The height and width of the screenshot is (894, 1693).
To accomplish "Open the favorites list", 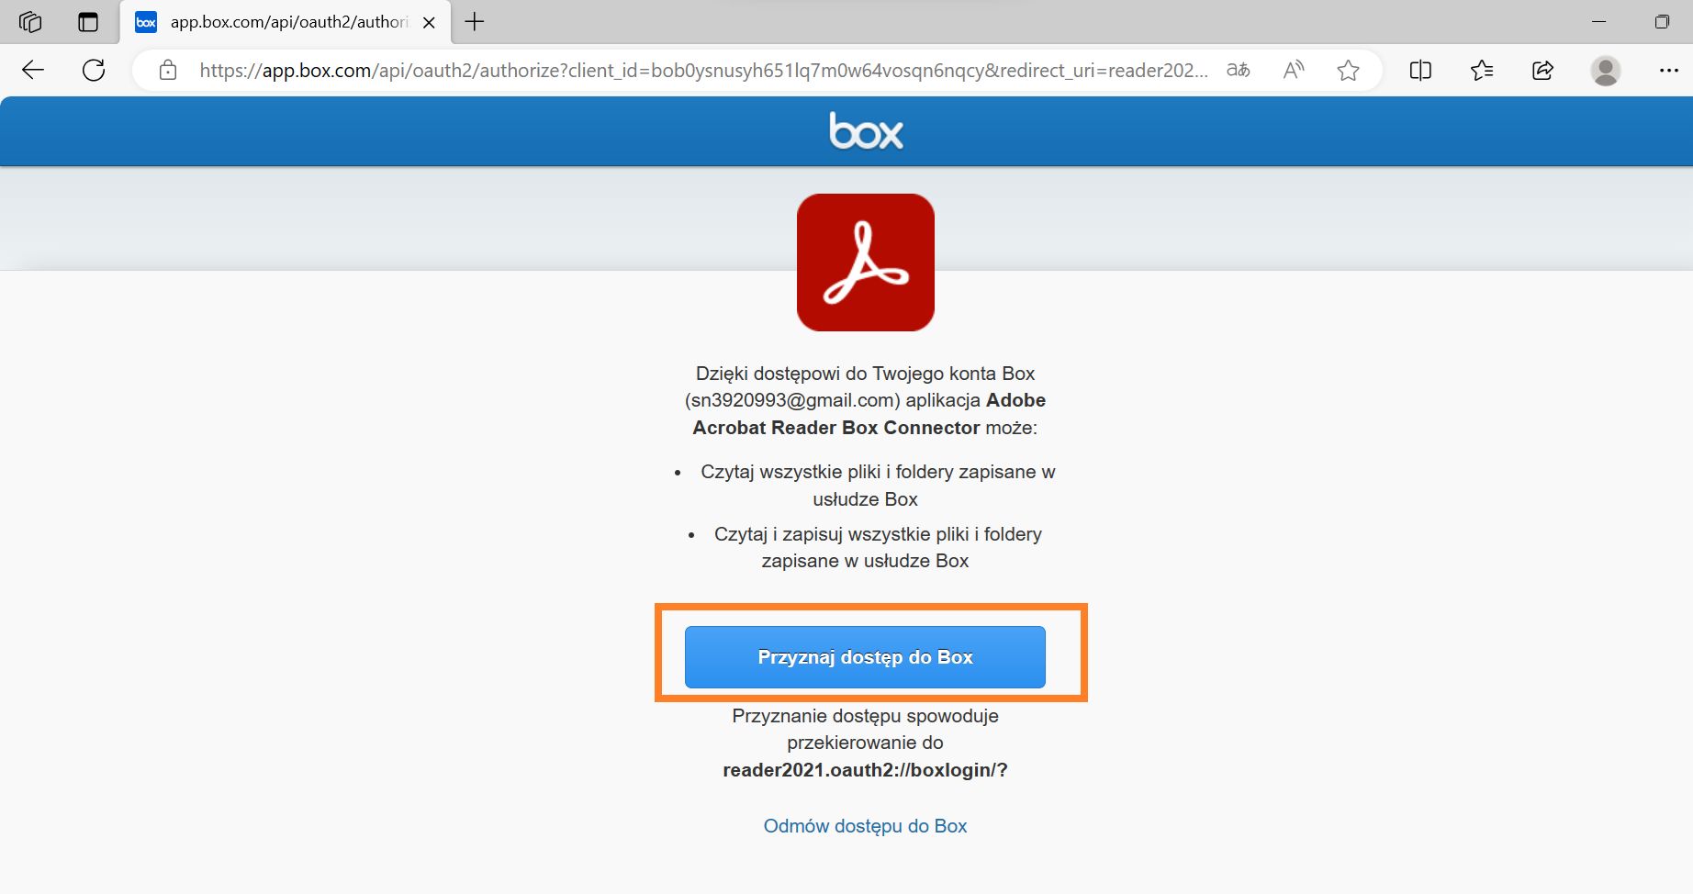I will pos(1482,69).
